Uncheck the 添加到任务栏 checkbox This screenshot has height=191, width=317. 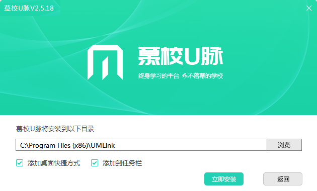point(95,163)
